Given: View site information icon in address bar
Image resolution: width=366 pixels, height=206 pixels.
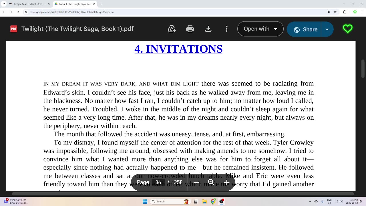Looking at the screenshot, I should [26, 12].
